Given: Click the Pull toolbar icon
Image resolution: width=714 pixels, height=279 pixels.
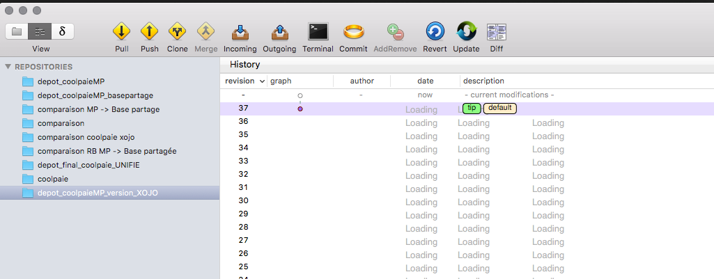Looking at the screenshot, I should (122, 31).
